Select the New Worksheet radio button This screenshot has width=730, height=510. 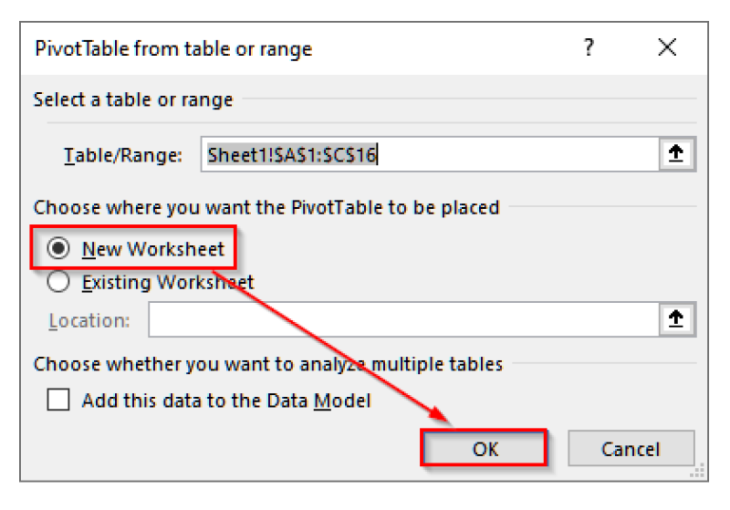[58, 248]
